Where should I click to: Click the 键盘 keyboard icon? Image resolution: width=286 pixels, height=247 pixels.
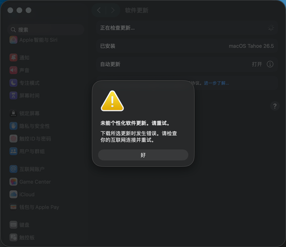pyautogui.click(x=13, y=225)
